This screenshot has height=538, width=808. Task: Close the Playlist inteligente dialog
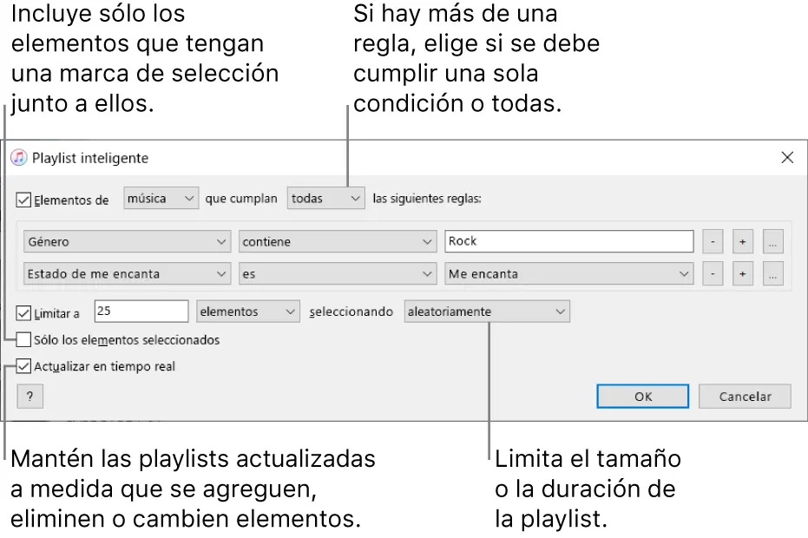click(787, 158)
